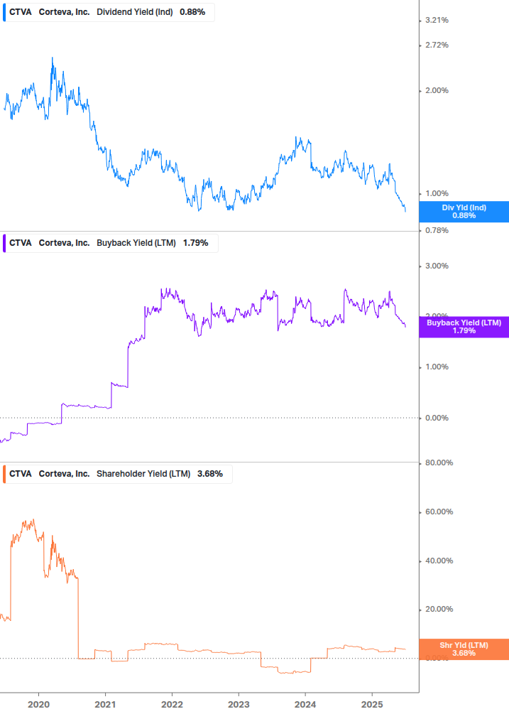Viewport: 509px width, 714px height.
Task: Click the 2023 label on the time axis
Action: pos(239,705)
